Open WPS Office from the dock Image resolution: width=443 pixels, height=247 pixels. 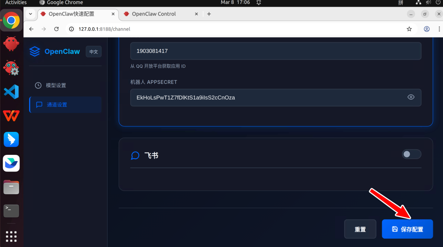point(11,115)
